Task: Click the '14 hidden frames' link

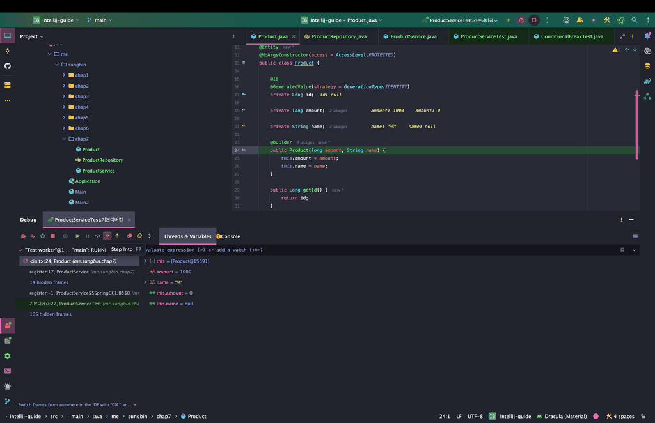Action: [x=49, y=282]
